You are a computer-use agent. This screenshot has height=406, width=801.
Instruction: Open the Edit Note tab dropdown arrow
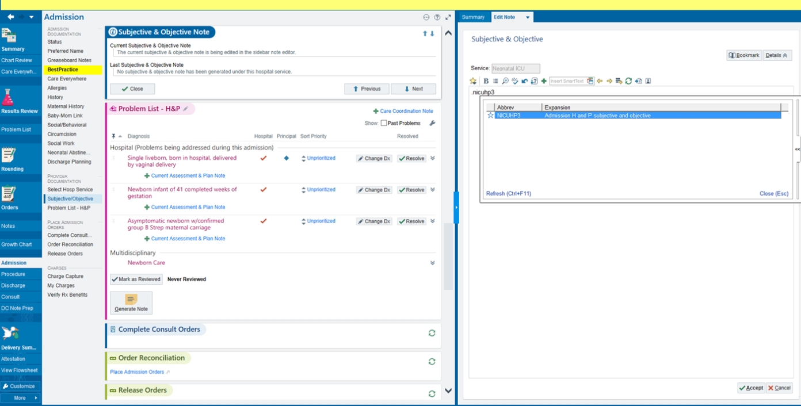(528, 17)
